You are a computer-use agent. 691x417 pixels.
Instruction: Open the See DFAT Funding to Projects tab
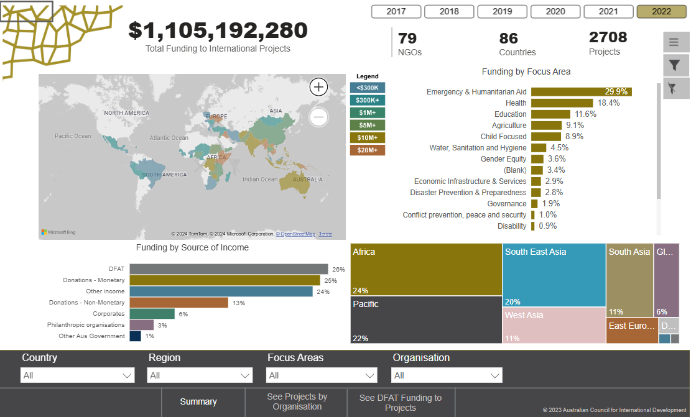(400, 401)
